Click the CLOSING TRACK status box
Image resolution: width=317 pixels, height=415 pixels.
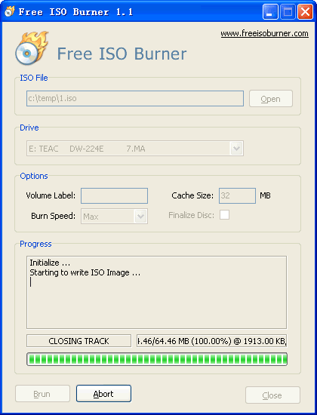point(79,341)
